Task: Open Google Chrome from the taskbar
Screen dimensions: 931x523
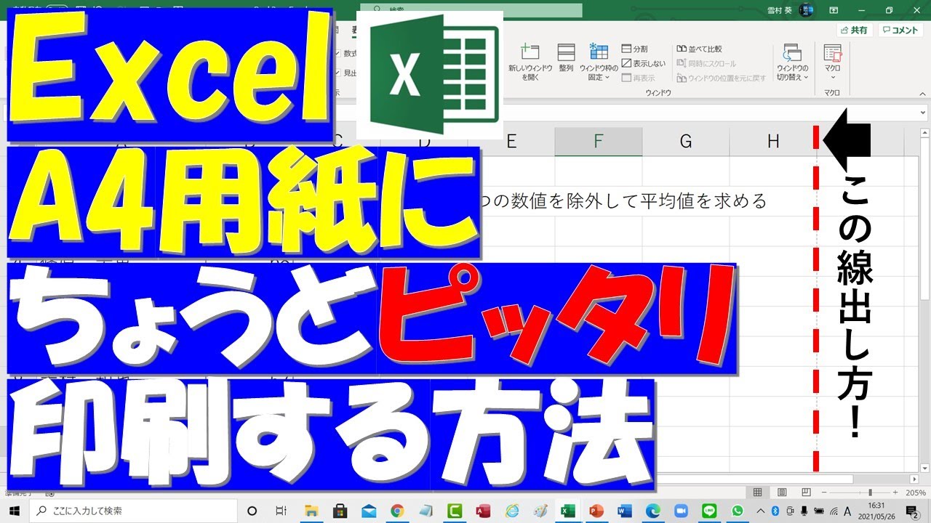Action: coord(396,511)
